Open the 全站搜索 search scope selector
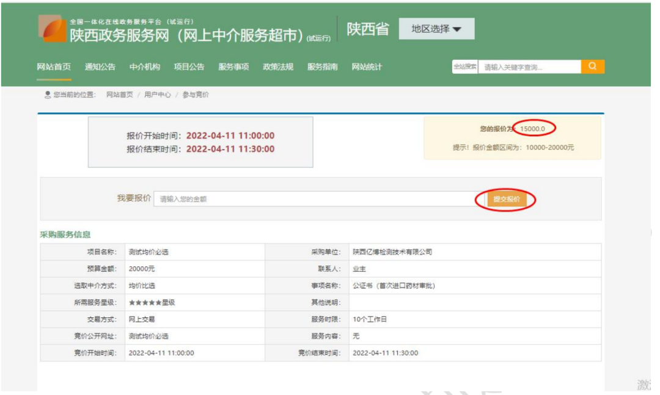Image resolution: width=660 pixels, height=395 pixels. tap(465, 67)
